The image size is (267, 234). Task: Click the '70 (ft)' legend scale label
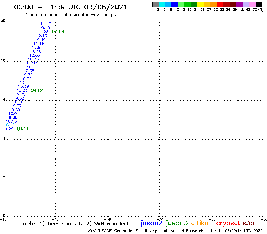point(258,10)
